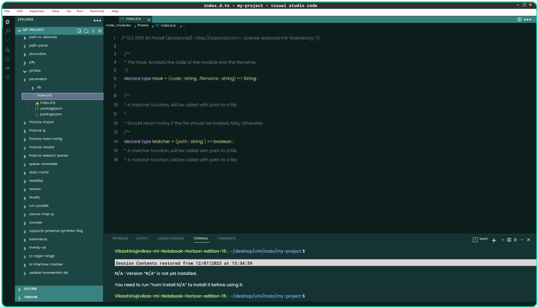Open the Extensions view icon
The height and width of the screenshot is (307, 537).
point(8,59)
